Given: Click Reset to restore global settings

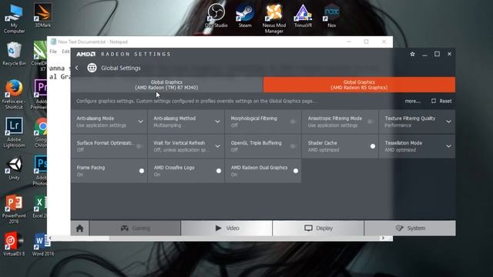Looking at the screenshot, I should 441,101.
